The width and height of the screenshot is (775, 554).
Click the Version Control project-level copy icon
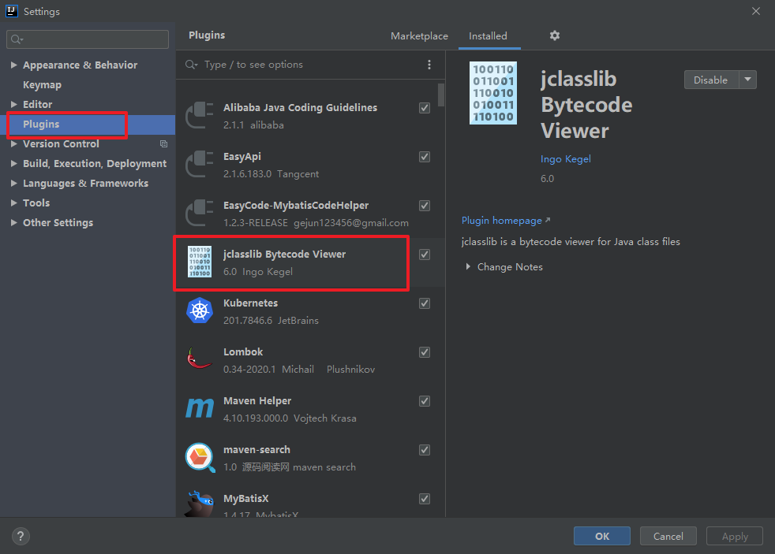(163, 143)
